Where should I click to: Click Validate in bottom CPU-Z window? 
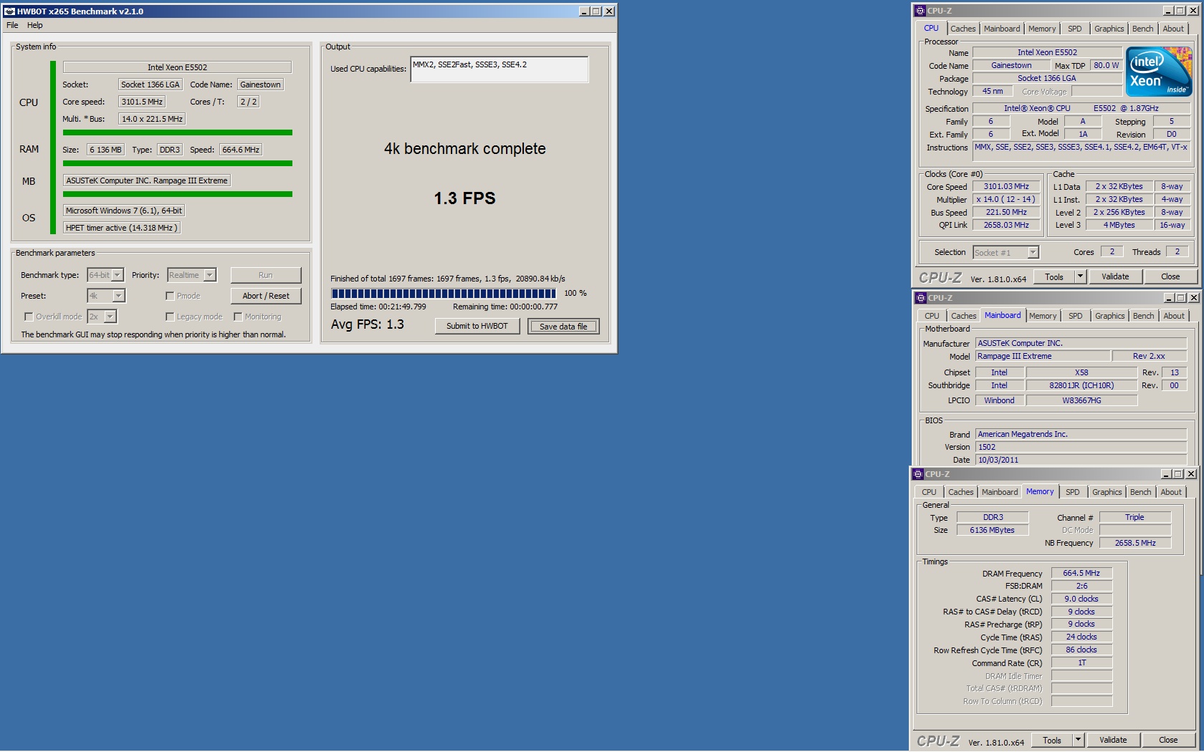[1113, 740]
